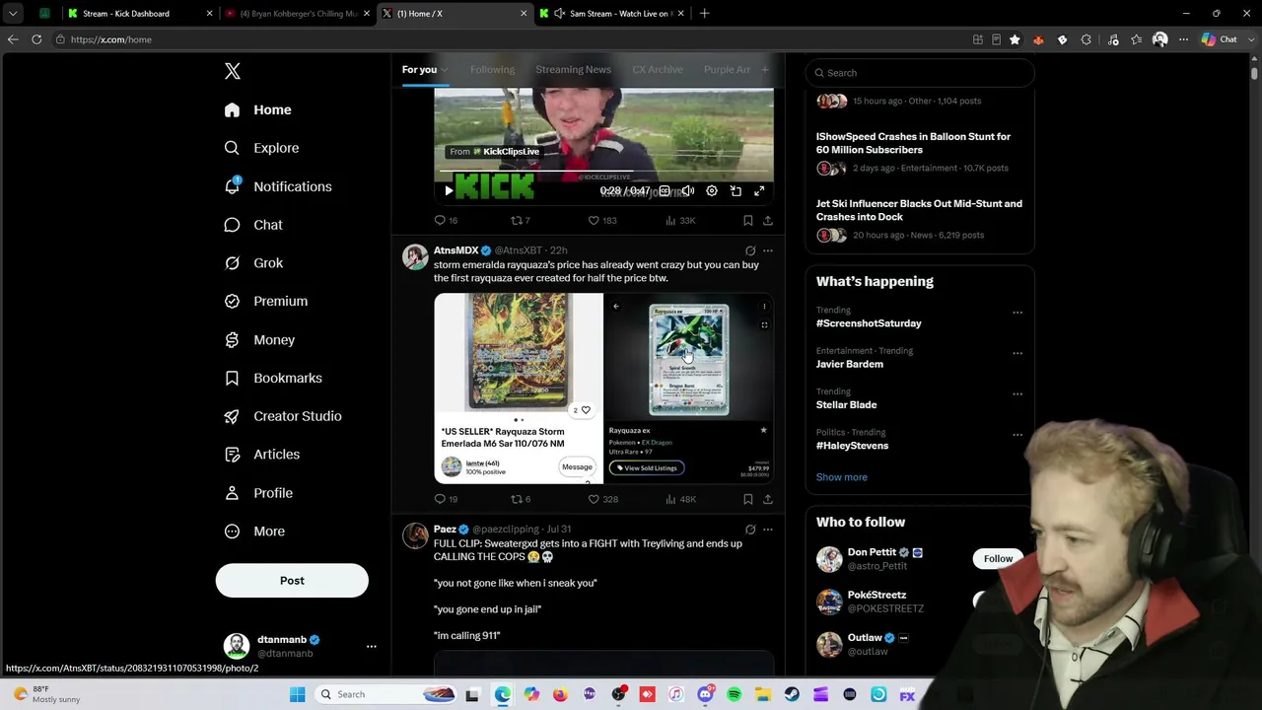Click the X logo in the sidebar
This screenshot has width=1262, height=710.
click(233, 71)
